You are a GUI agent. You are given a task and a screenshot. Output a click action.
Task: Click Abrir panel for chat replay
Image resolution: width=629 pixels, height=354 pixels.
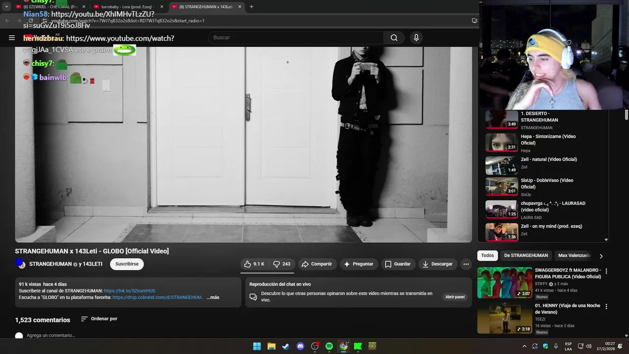point(455,297)
